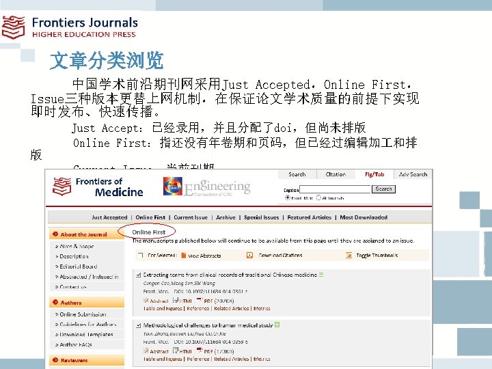Click Related Articles under Extracting terms article

click(x=231, y=308)
